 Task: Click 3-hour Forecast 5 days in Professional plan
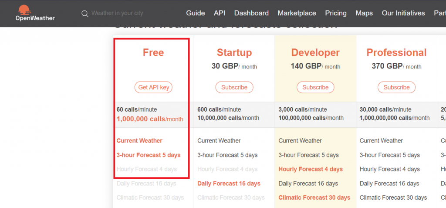tap(390, 155)
